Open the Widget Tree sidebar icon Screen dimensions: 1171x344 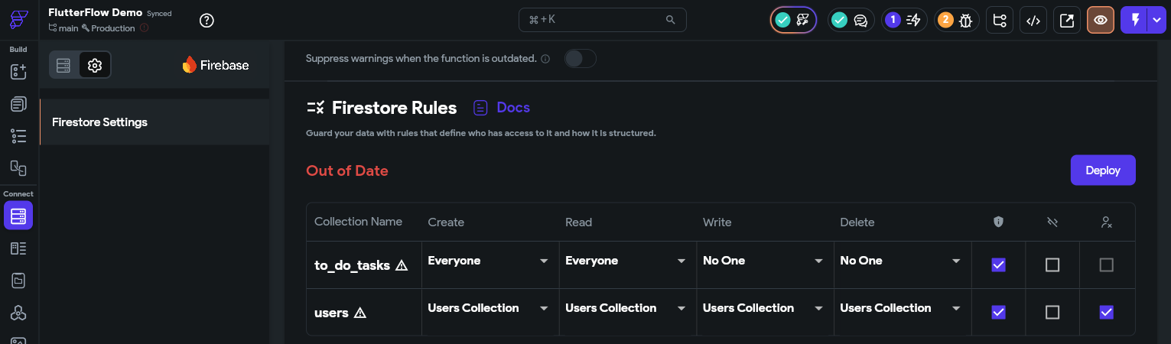18,136
